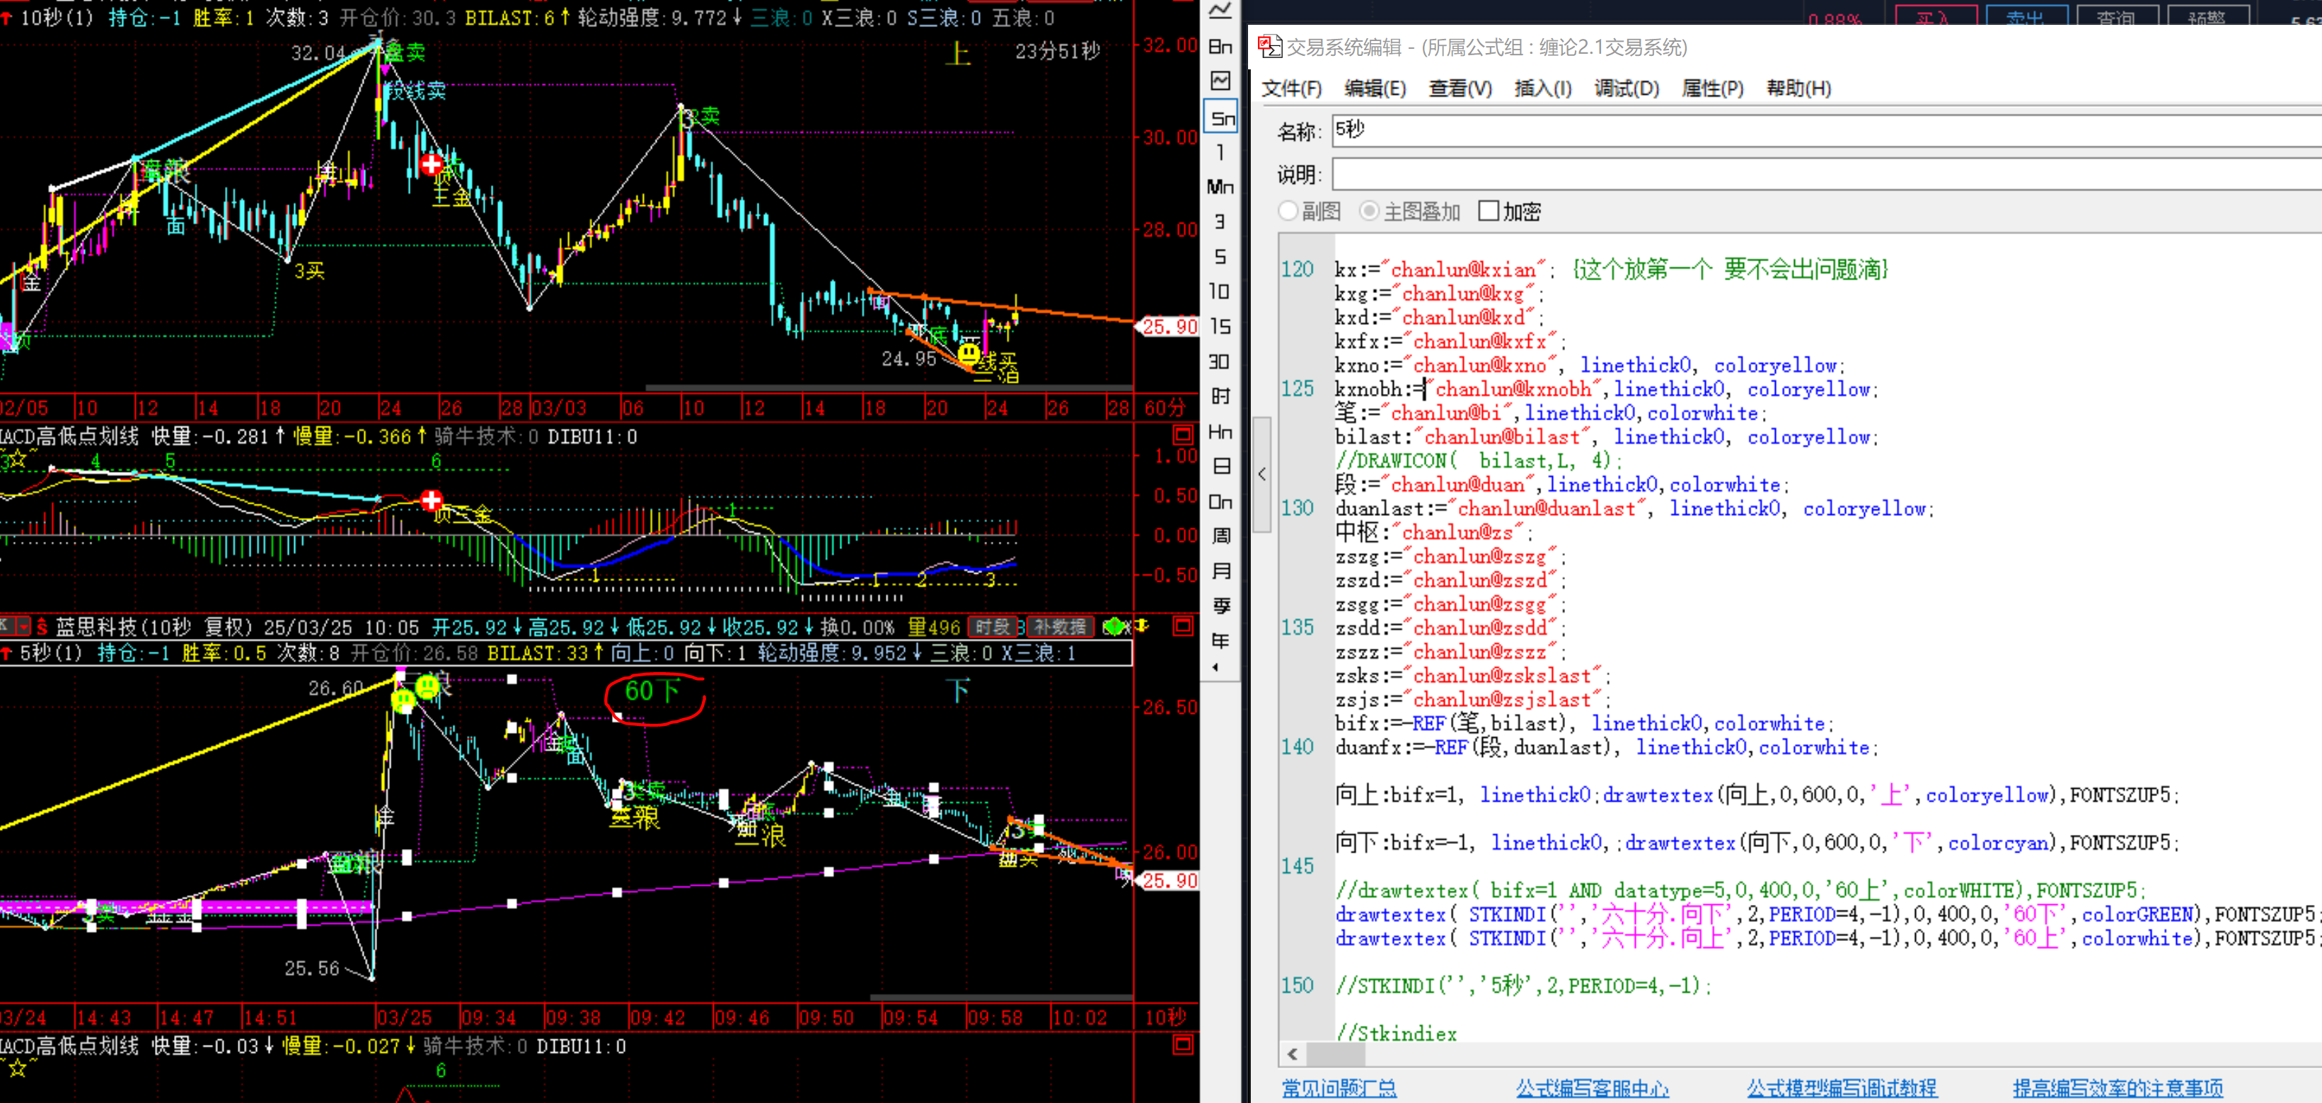
Task: Collapse the panel with left chevron handle
Action: pyautogui.click(x=1262, y=474)
